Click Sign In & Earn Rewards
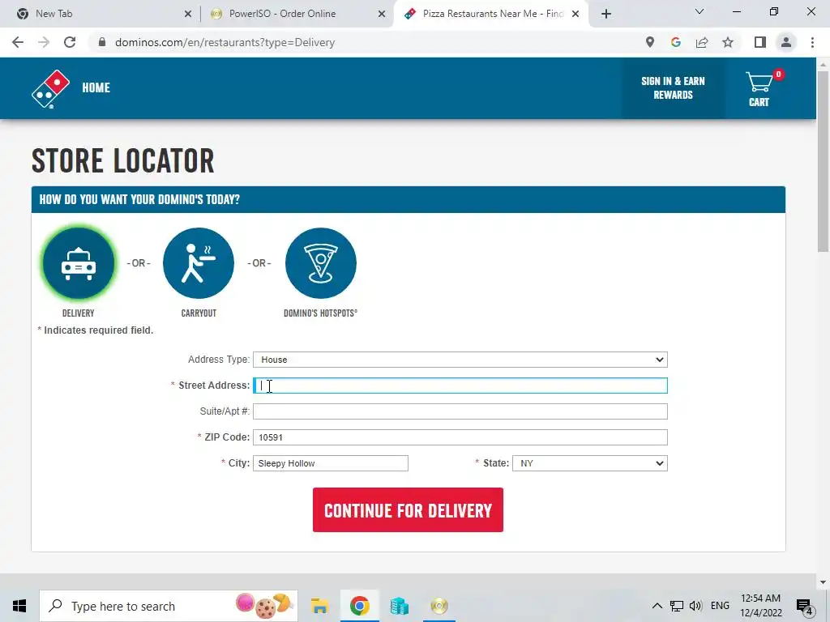The image size is (830, 622). [673, 87]
